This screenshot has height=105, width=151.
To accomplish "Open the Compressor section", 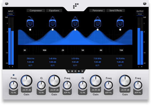I will [x=36, y=11].
